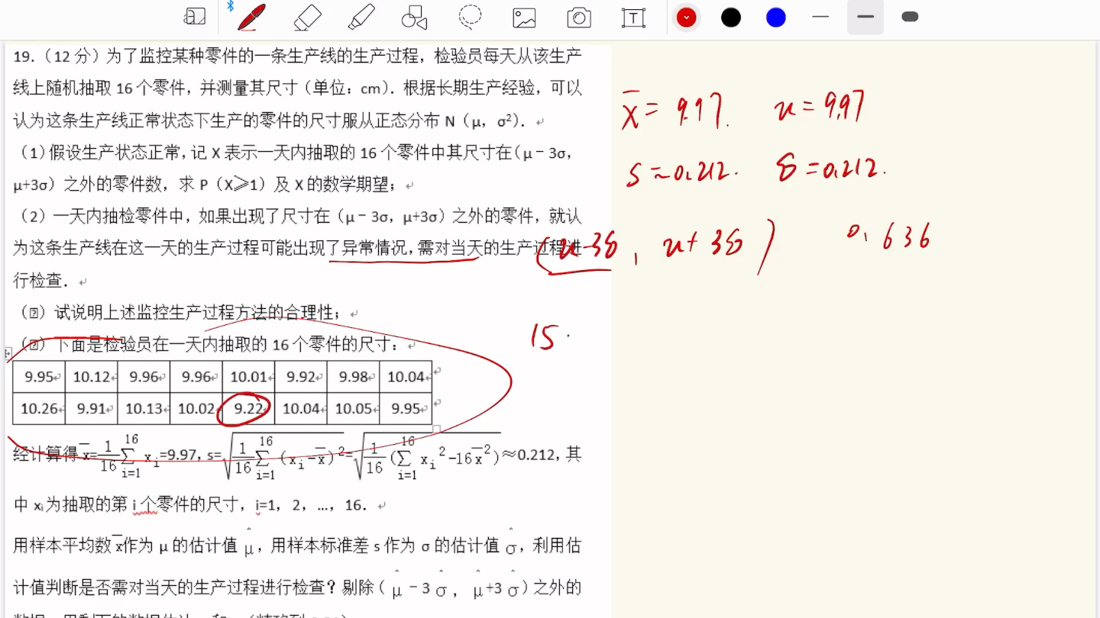This screenshot has width=1100, height=618.
Task: Insert an image with the picture tool
Action: [524, 18]
